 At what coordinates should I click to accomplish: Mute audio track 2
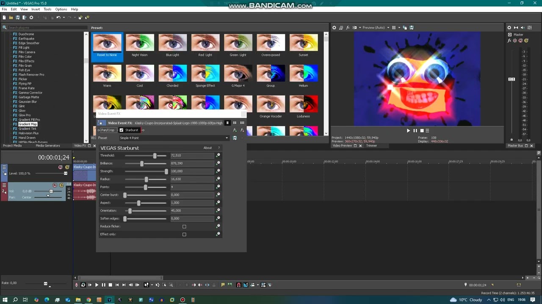[55, 185]
